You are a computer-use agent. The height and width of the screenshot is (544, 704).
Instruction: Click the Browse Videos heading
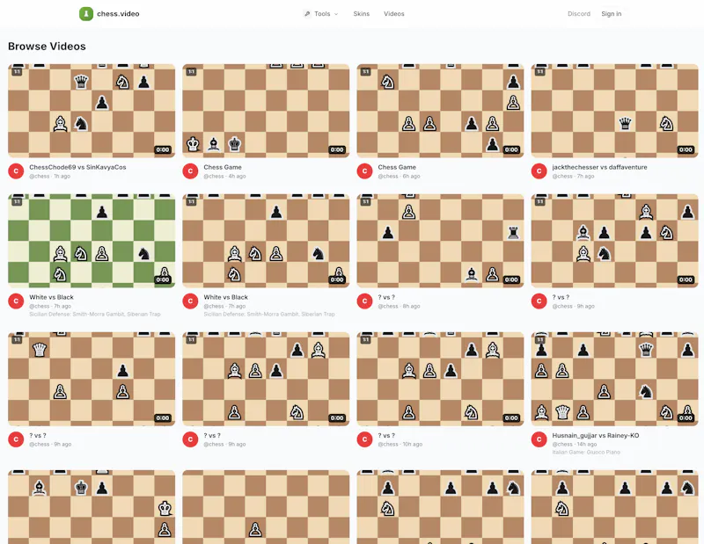click(x=47, y=47)
